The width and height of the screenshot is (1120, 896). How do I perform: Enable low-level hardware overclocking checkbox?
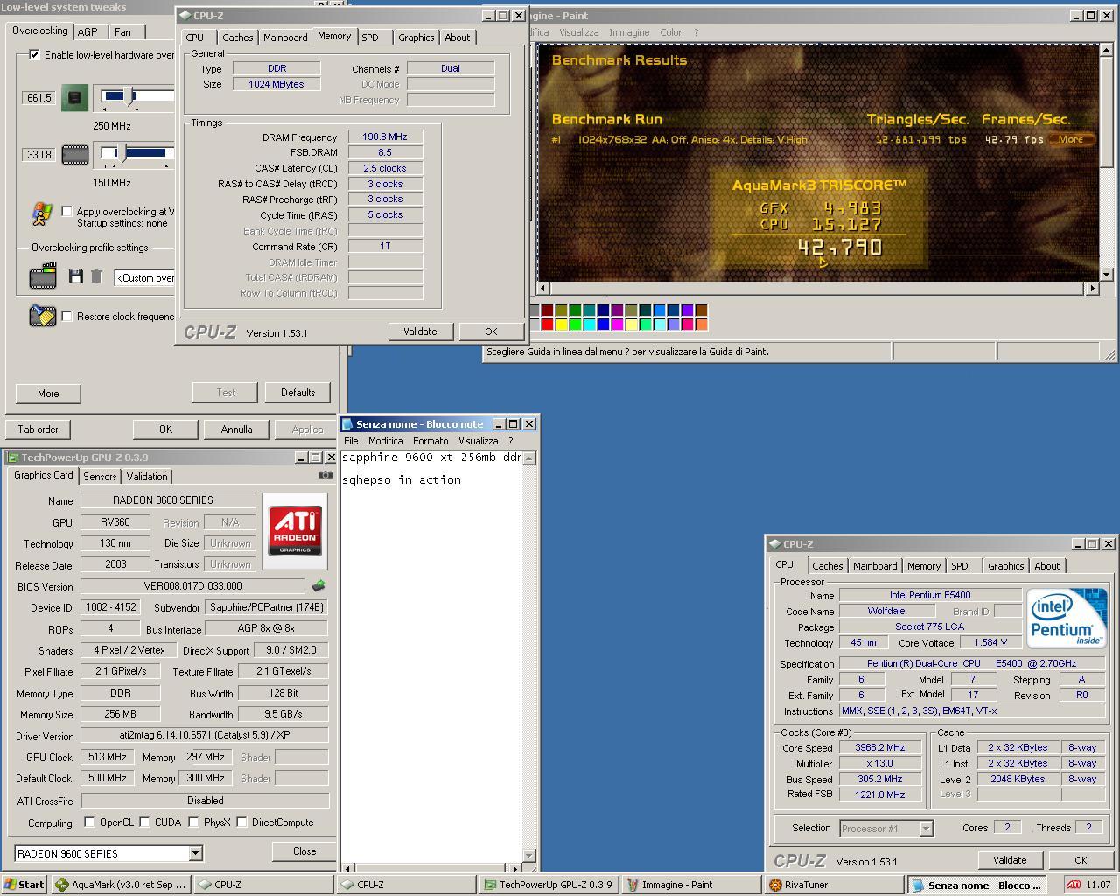click(34, 54)
